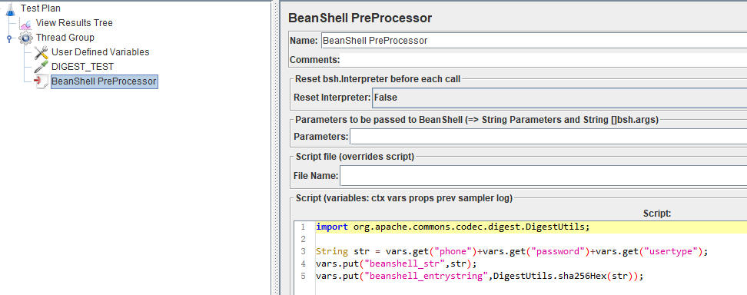Click the Name input field

[x=533, y=41]
